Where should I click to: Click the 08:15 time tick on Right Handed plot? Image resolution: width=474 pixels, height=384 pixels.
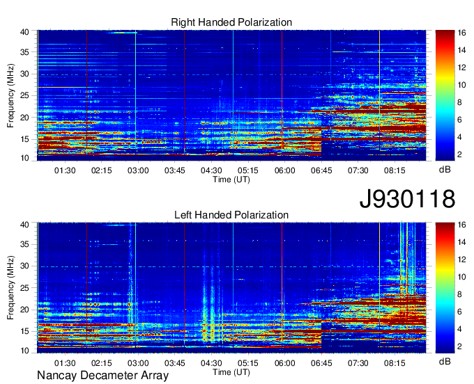395,170
